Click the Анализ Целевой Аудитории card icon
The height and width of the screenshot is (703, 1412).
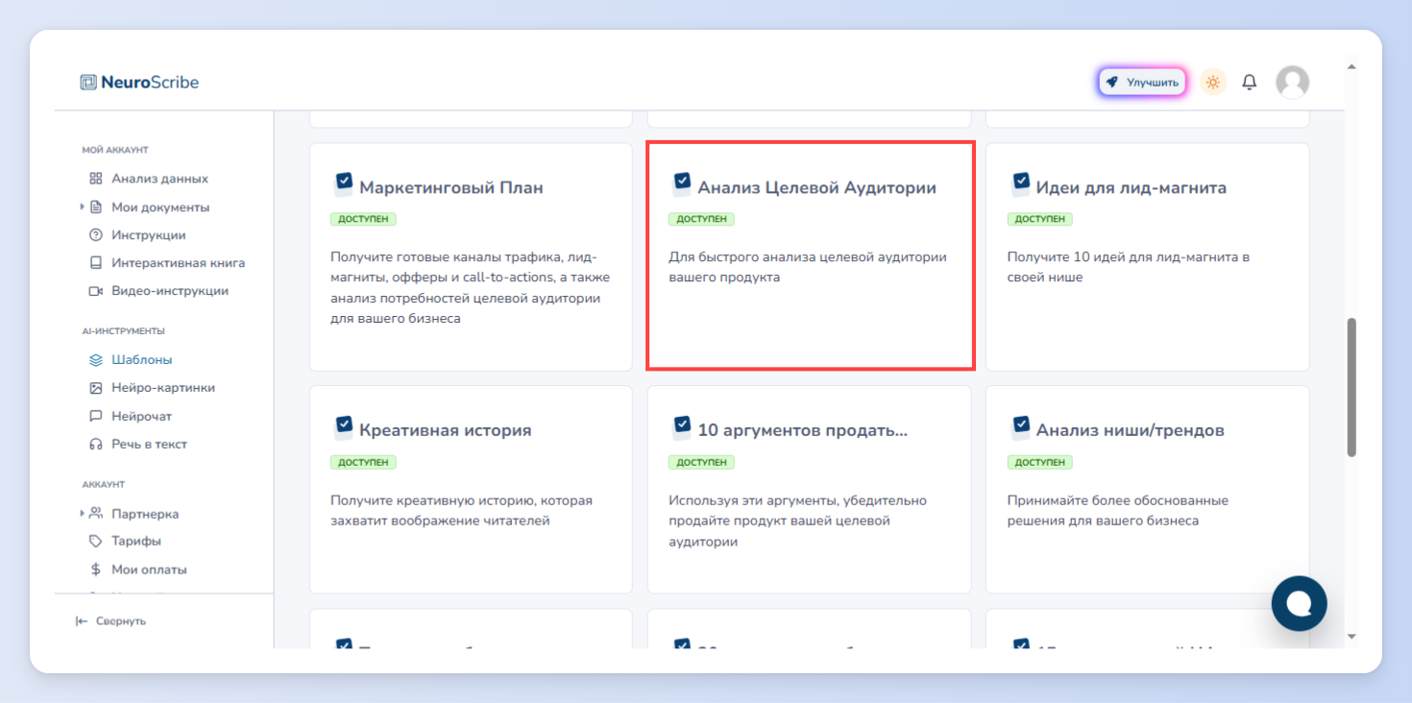(x=681, y=184)
